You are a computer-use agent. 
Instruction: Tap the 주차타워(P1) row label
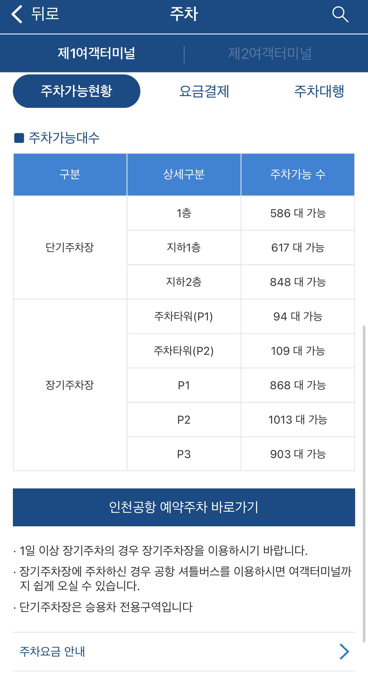pyautogui.click(x=184, y=316)
